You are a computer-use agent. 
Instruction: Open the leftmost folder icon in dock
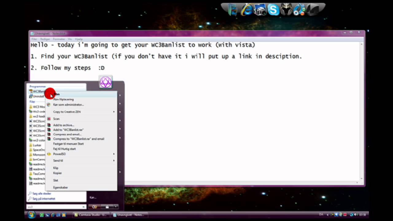click(233, 10)
